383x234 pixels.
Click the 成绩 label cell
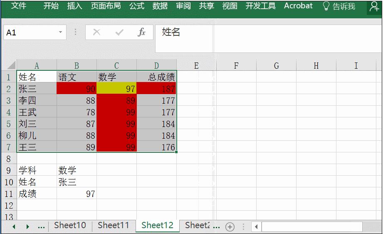tap(37, 194)
